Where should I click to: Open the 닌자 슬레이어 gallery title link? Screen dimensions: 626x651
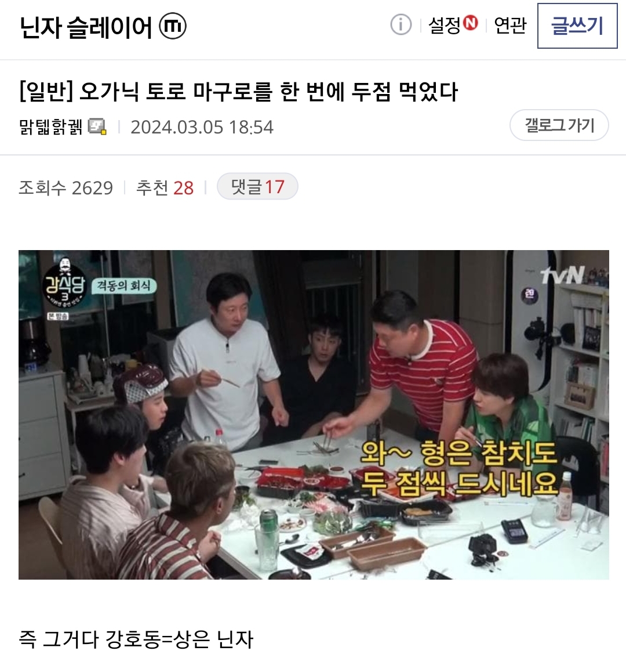click(x=86, y=27)
